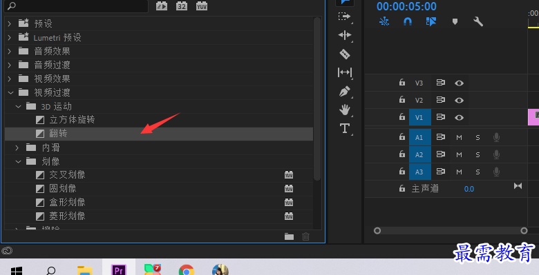Image resolution: width=539 pixels, height=275 pixels.
Task: Select the 翻转 transition
Action: (x=158, y=134)
